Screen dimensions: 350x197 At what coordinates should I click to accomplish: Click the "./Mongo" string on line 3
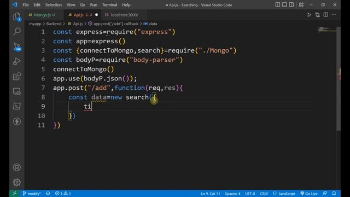pyautogui.click(x=216, y=50)
